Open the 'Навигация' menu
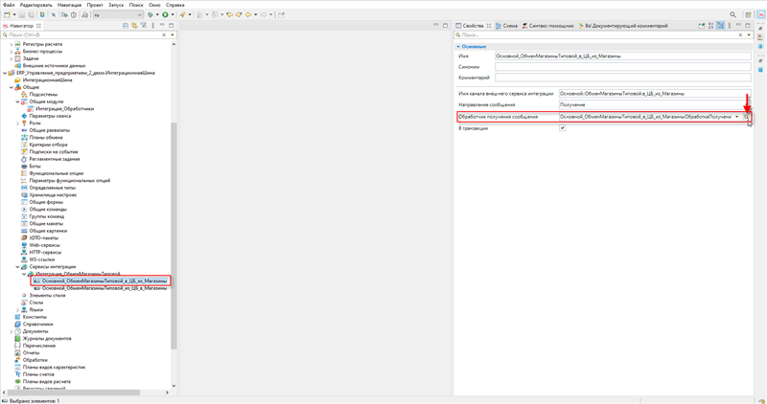 point(69,5)
